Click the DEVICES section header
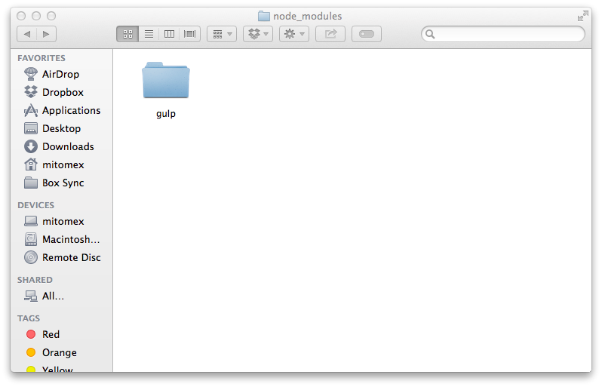Screen dimensions: 602x387 click(35, 205)
